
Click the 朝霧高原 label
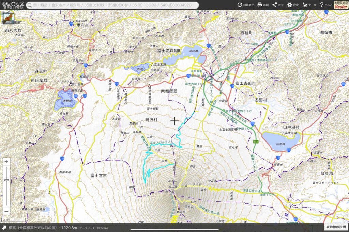coord(65,172)
